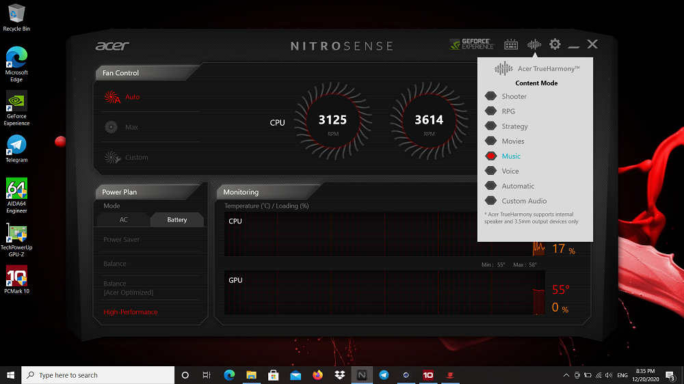Open Edge browser from taskbar
This screenshot has height=384, width=684.
click(x=229, y=375)
